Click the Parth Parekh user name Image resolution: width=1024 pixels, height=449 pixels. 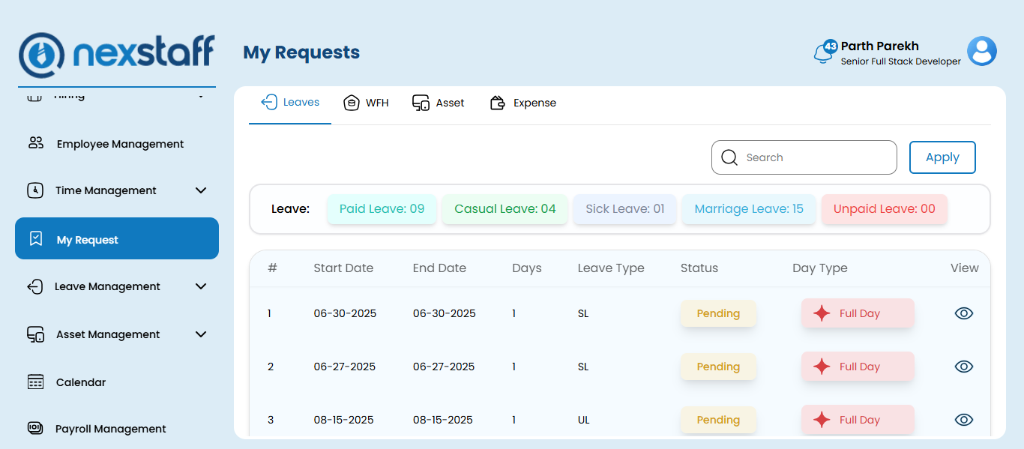(x=880, y=46)
